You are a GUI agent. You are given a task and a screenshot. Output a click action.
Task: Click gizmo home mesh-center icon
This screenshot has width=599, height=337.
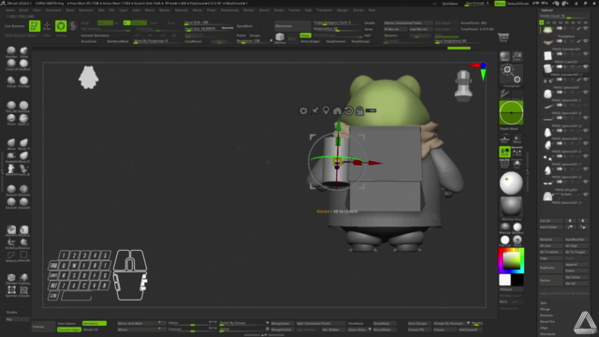[337, 110]
